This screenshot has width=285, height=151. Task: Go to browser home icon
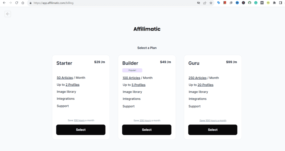[x=23, y=3]
